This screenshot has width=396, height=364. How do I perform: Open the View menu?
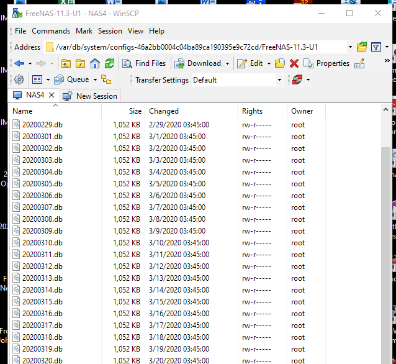(x=135, y=31)
